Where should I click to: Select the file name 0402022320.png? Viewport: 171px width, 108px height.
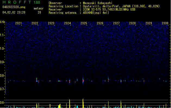(14, 7)
